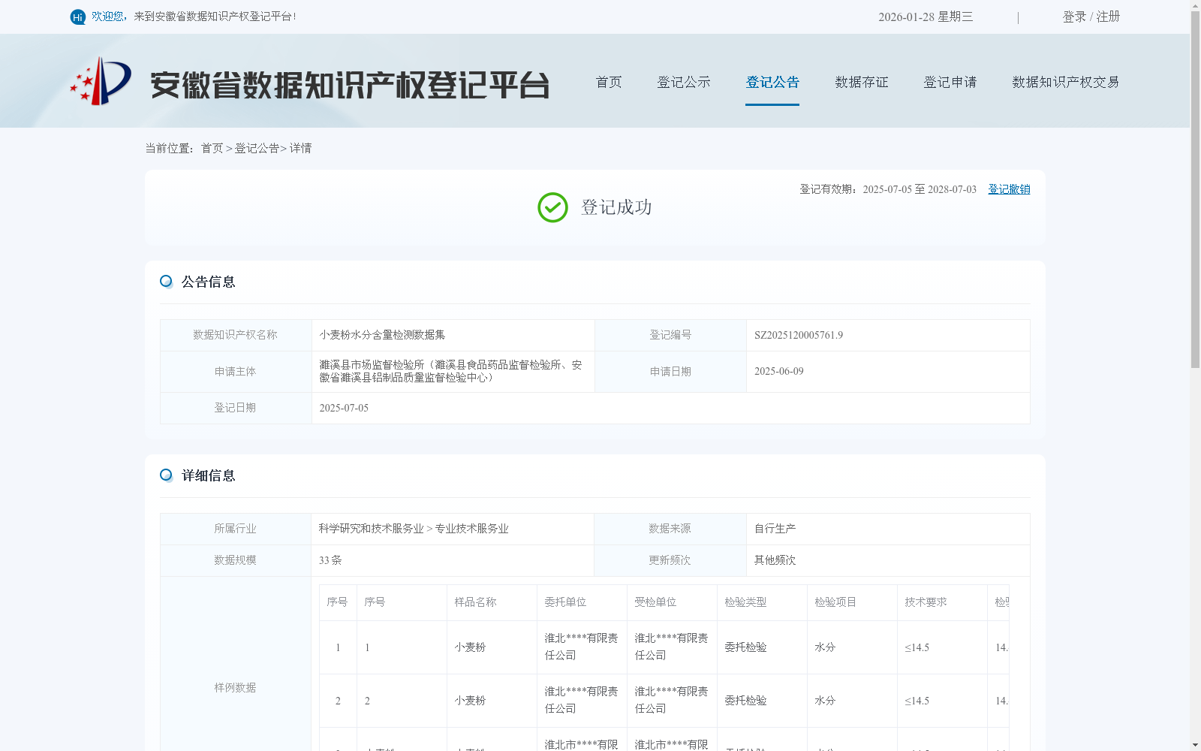Open the 登记公示 menu item

coord(684,82)
